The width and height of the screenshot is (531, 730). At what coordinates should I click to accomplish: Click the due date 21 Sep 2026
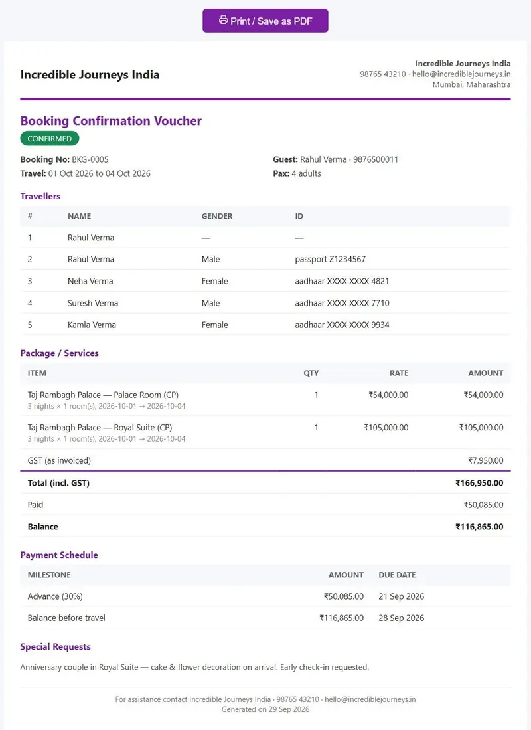(x=401, y=596)
